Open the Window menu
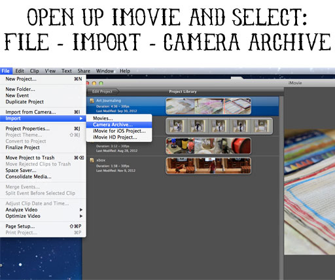335x280 pixels. tap(105, 71)
